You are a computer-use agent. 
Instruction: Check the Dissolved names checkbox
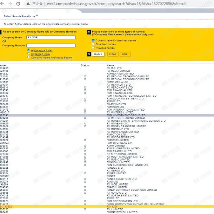pos(93,44)
